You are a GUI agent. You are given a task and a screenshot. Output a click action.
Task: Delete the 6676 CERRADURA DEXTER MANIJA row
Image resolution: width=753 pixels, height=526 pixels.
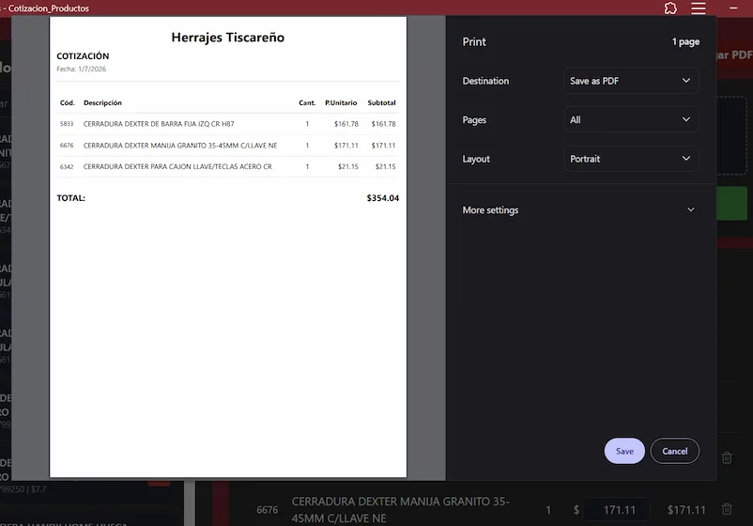(x=727, y=509)
